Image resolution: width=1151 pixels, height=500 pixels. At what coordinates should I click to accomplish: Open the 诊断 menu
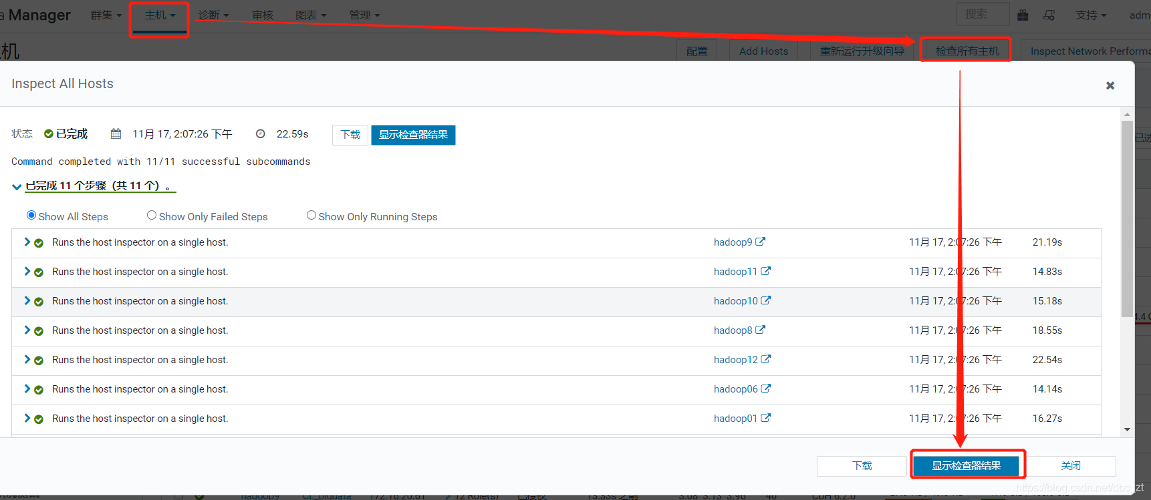pos(213,15)
